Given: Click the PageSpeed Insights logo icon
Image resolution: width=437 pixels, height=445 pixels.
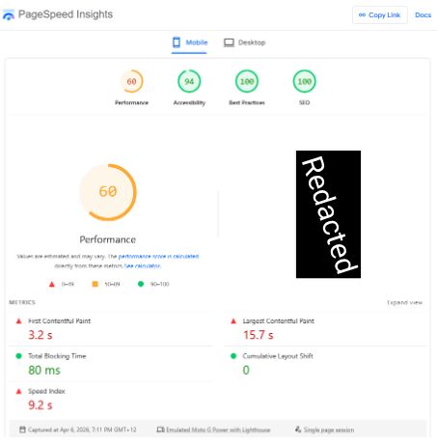Looking at the screenshot, I should point(9,14).
